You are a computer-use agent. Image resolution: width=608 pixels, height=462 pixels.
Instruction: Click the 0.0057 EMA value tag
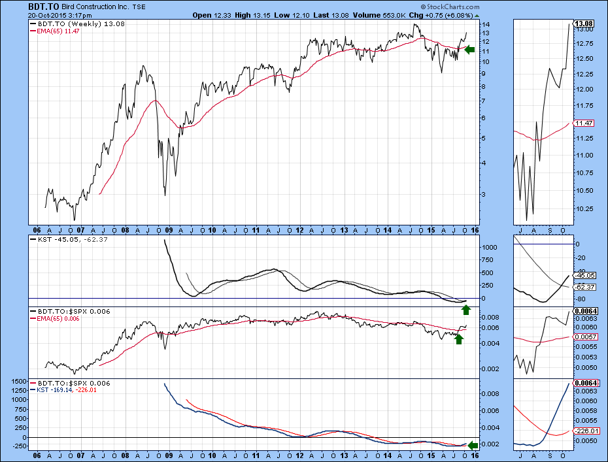[586, 337]
